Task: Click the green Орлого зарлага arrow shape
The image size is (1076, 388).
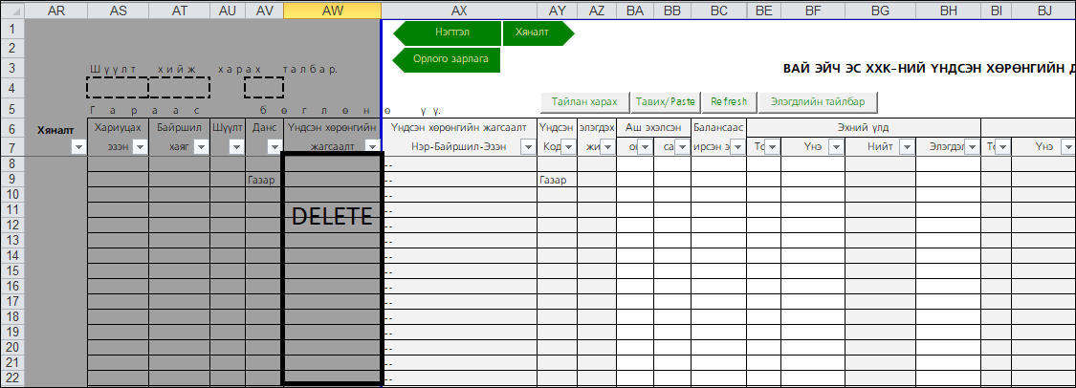Action: coord(448,59)
